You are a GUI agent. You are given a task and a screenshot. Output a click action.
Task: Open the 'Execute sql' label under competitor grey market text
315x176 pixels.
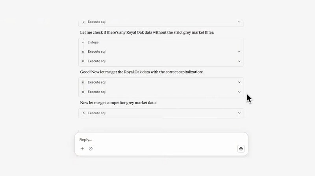tap(96, 113)
